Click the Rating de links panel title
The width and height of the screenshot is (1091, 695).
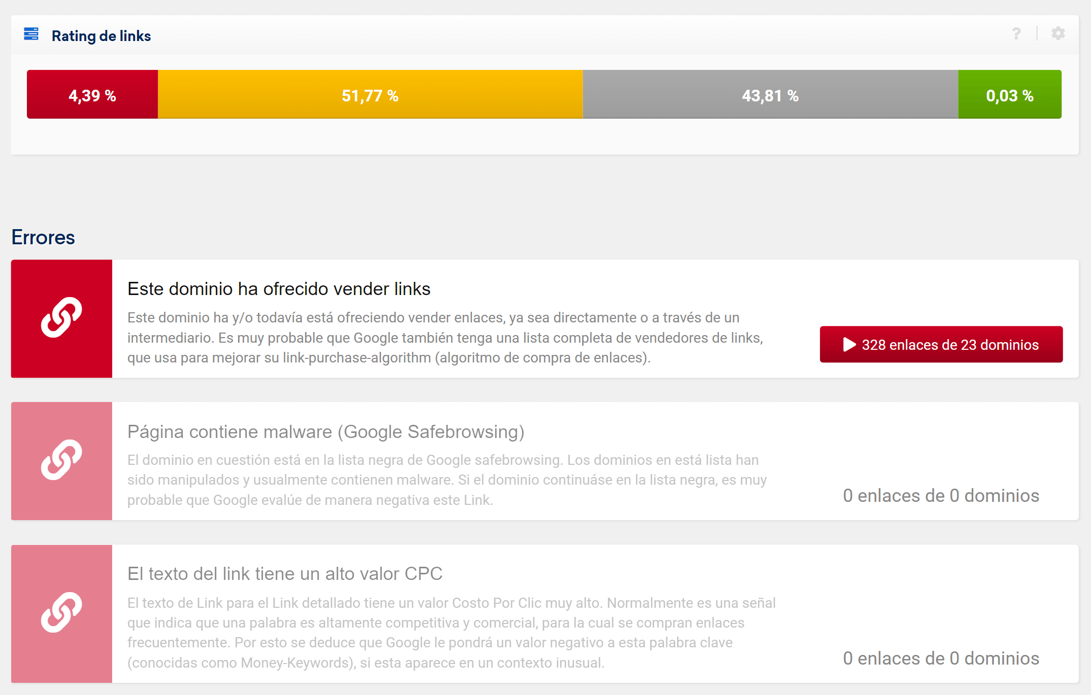[101, 36]
